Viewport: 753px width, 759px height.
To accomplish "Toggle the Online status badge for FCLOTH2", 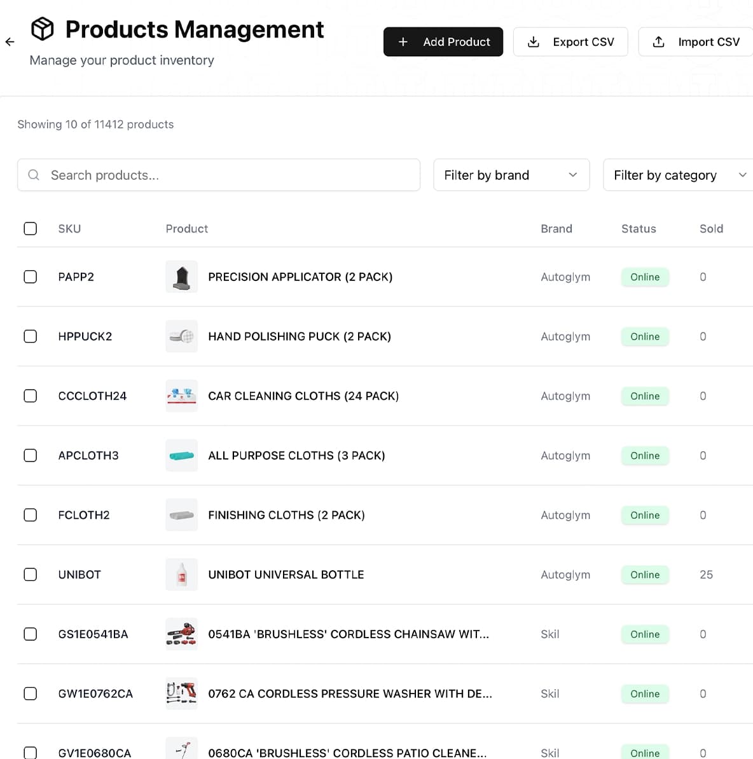I will tap(644, 515).
